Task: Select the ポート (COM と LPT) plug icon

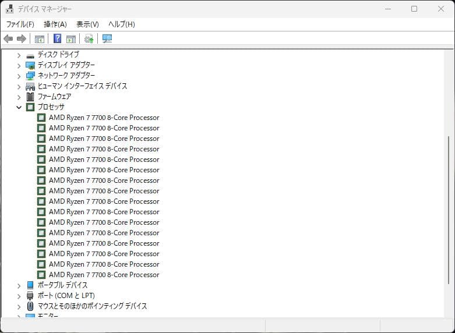Action: (30, 296)
